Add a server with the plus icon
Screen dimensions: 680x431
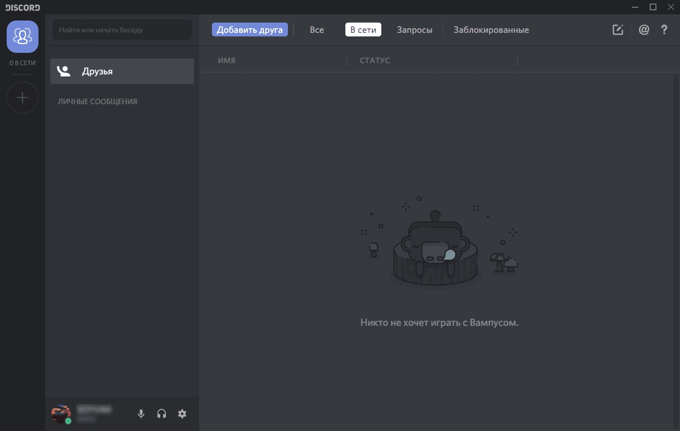pyautogui.click(x=23, y=97)
